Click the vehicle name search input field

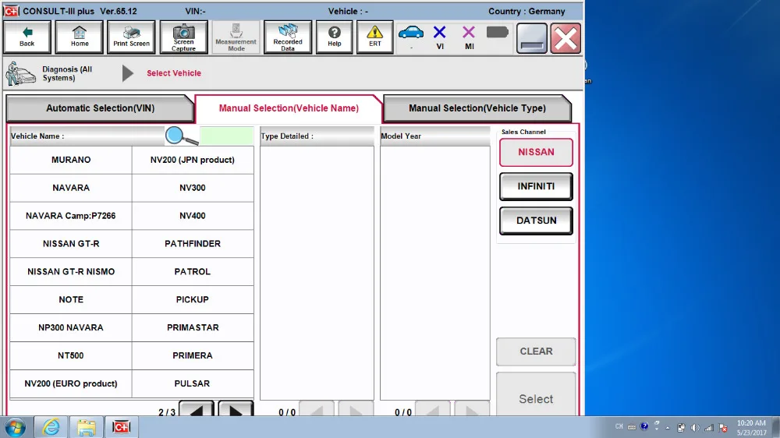point(226,136)
